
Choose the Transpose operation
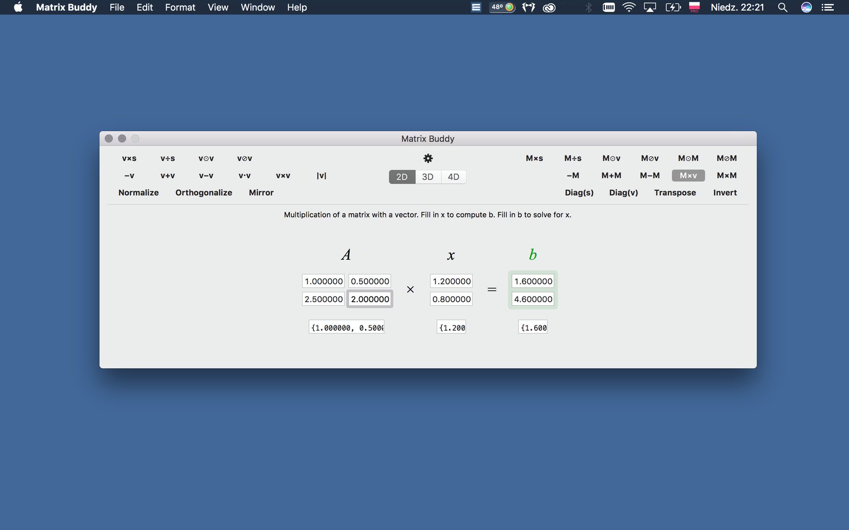point(675,193)
